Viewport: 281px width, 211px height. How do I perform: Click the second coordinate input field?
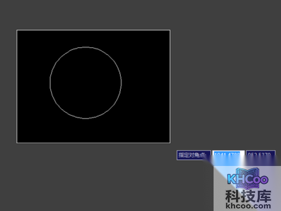(261, 155)
